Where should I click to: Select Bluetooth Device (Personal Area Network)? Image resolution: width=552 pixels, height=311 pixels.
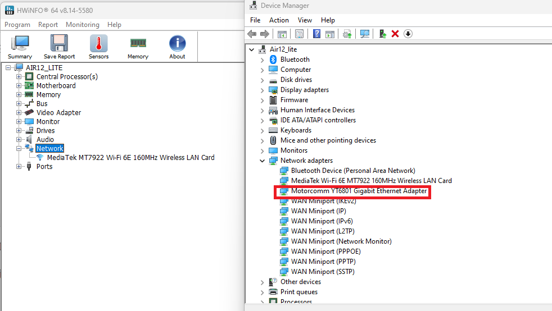click(353, 171)
